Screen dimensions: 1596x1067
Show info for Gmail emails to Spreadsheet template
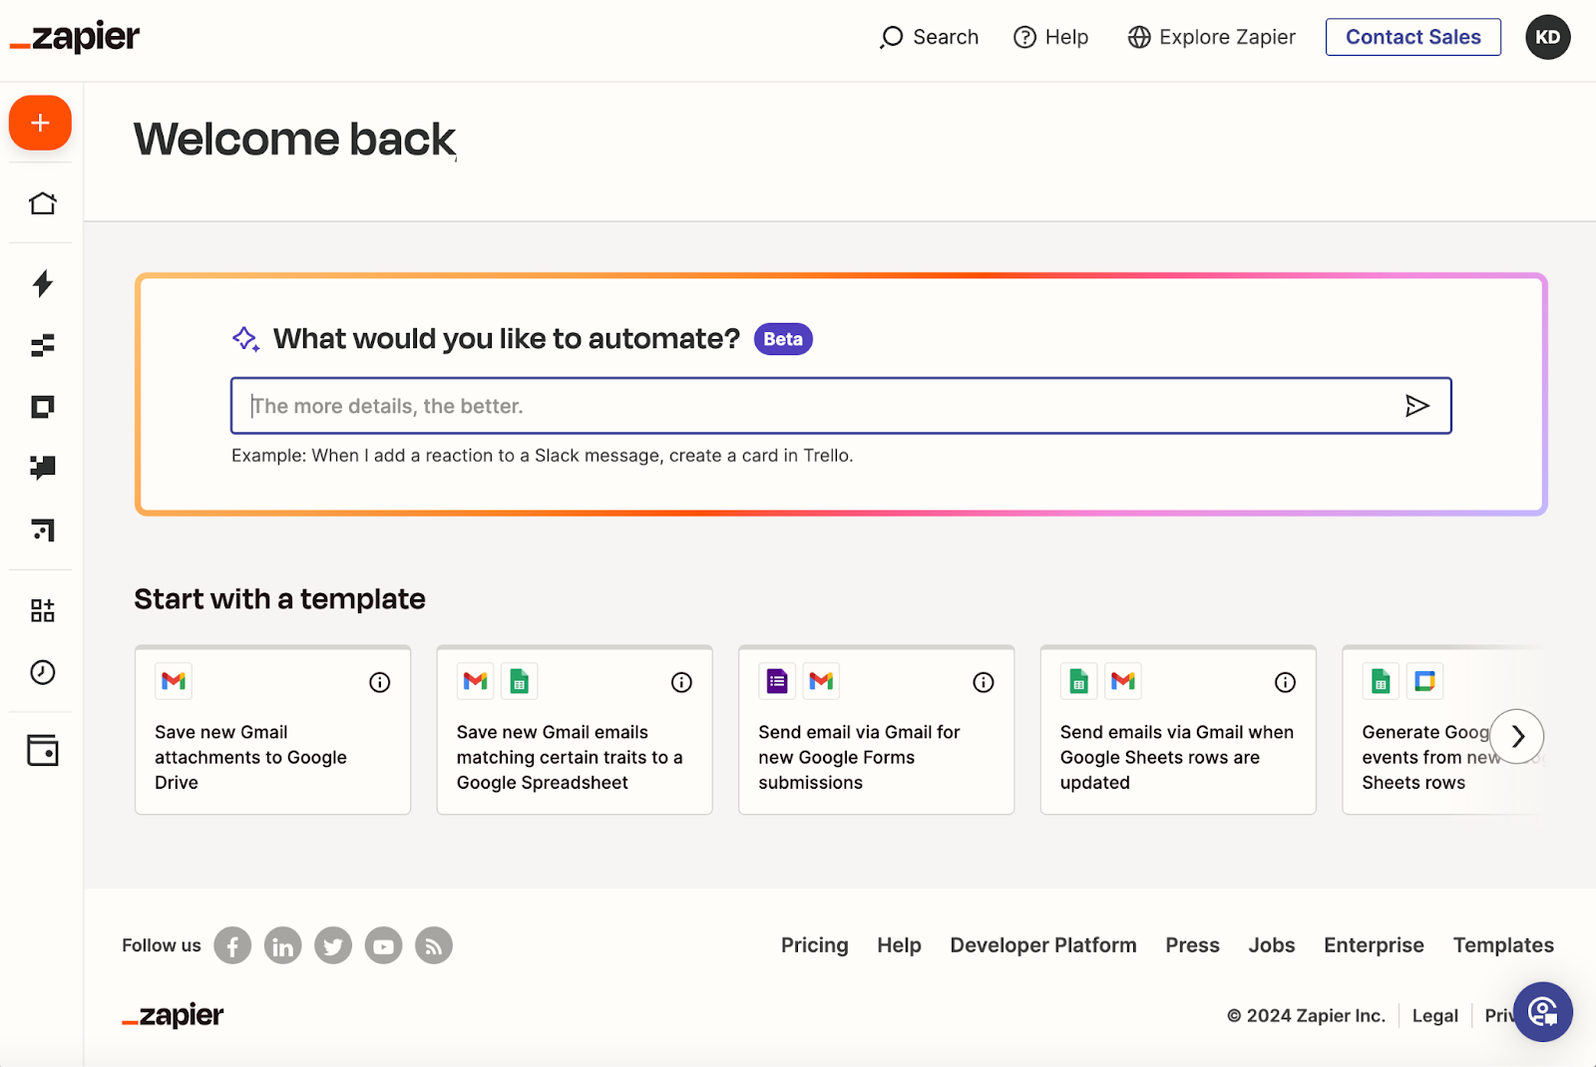click(681, 682)
